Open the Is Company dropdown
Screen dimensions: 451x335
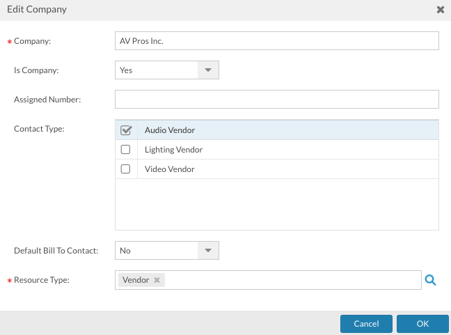pos(208,70)
